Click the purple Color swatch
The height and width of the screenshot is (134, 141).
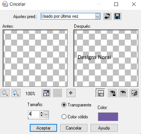click(x=108, y=117)
